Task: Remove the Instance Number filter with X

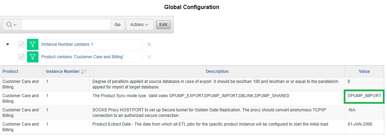Action: [149, 44]
